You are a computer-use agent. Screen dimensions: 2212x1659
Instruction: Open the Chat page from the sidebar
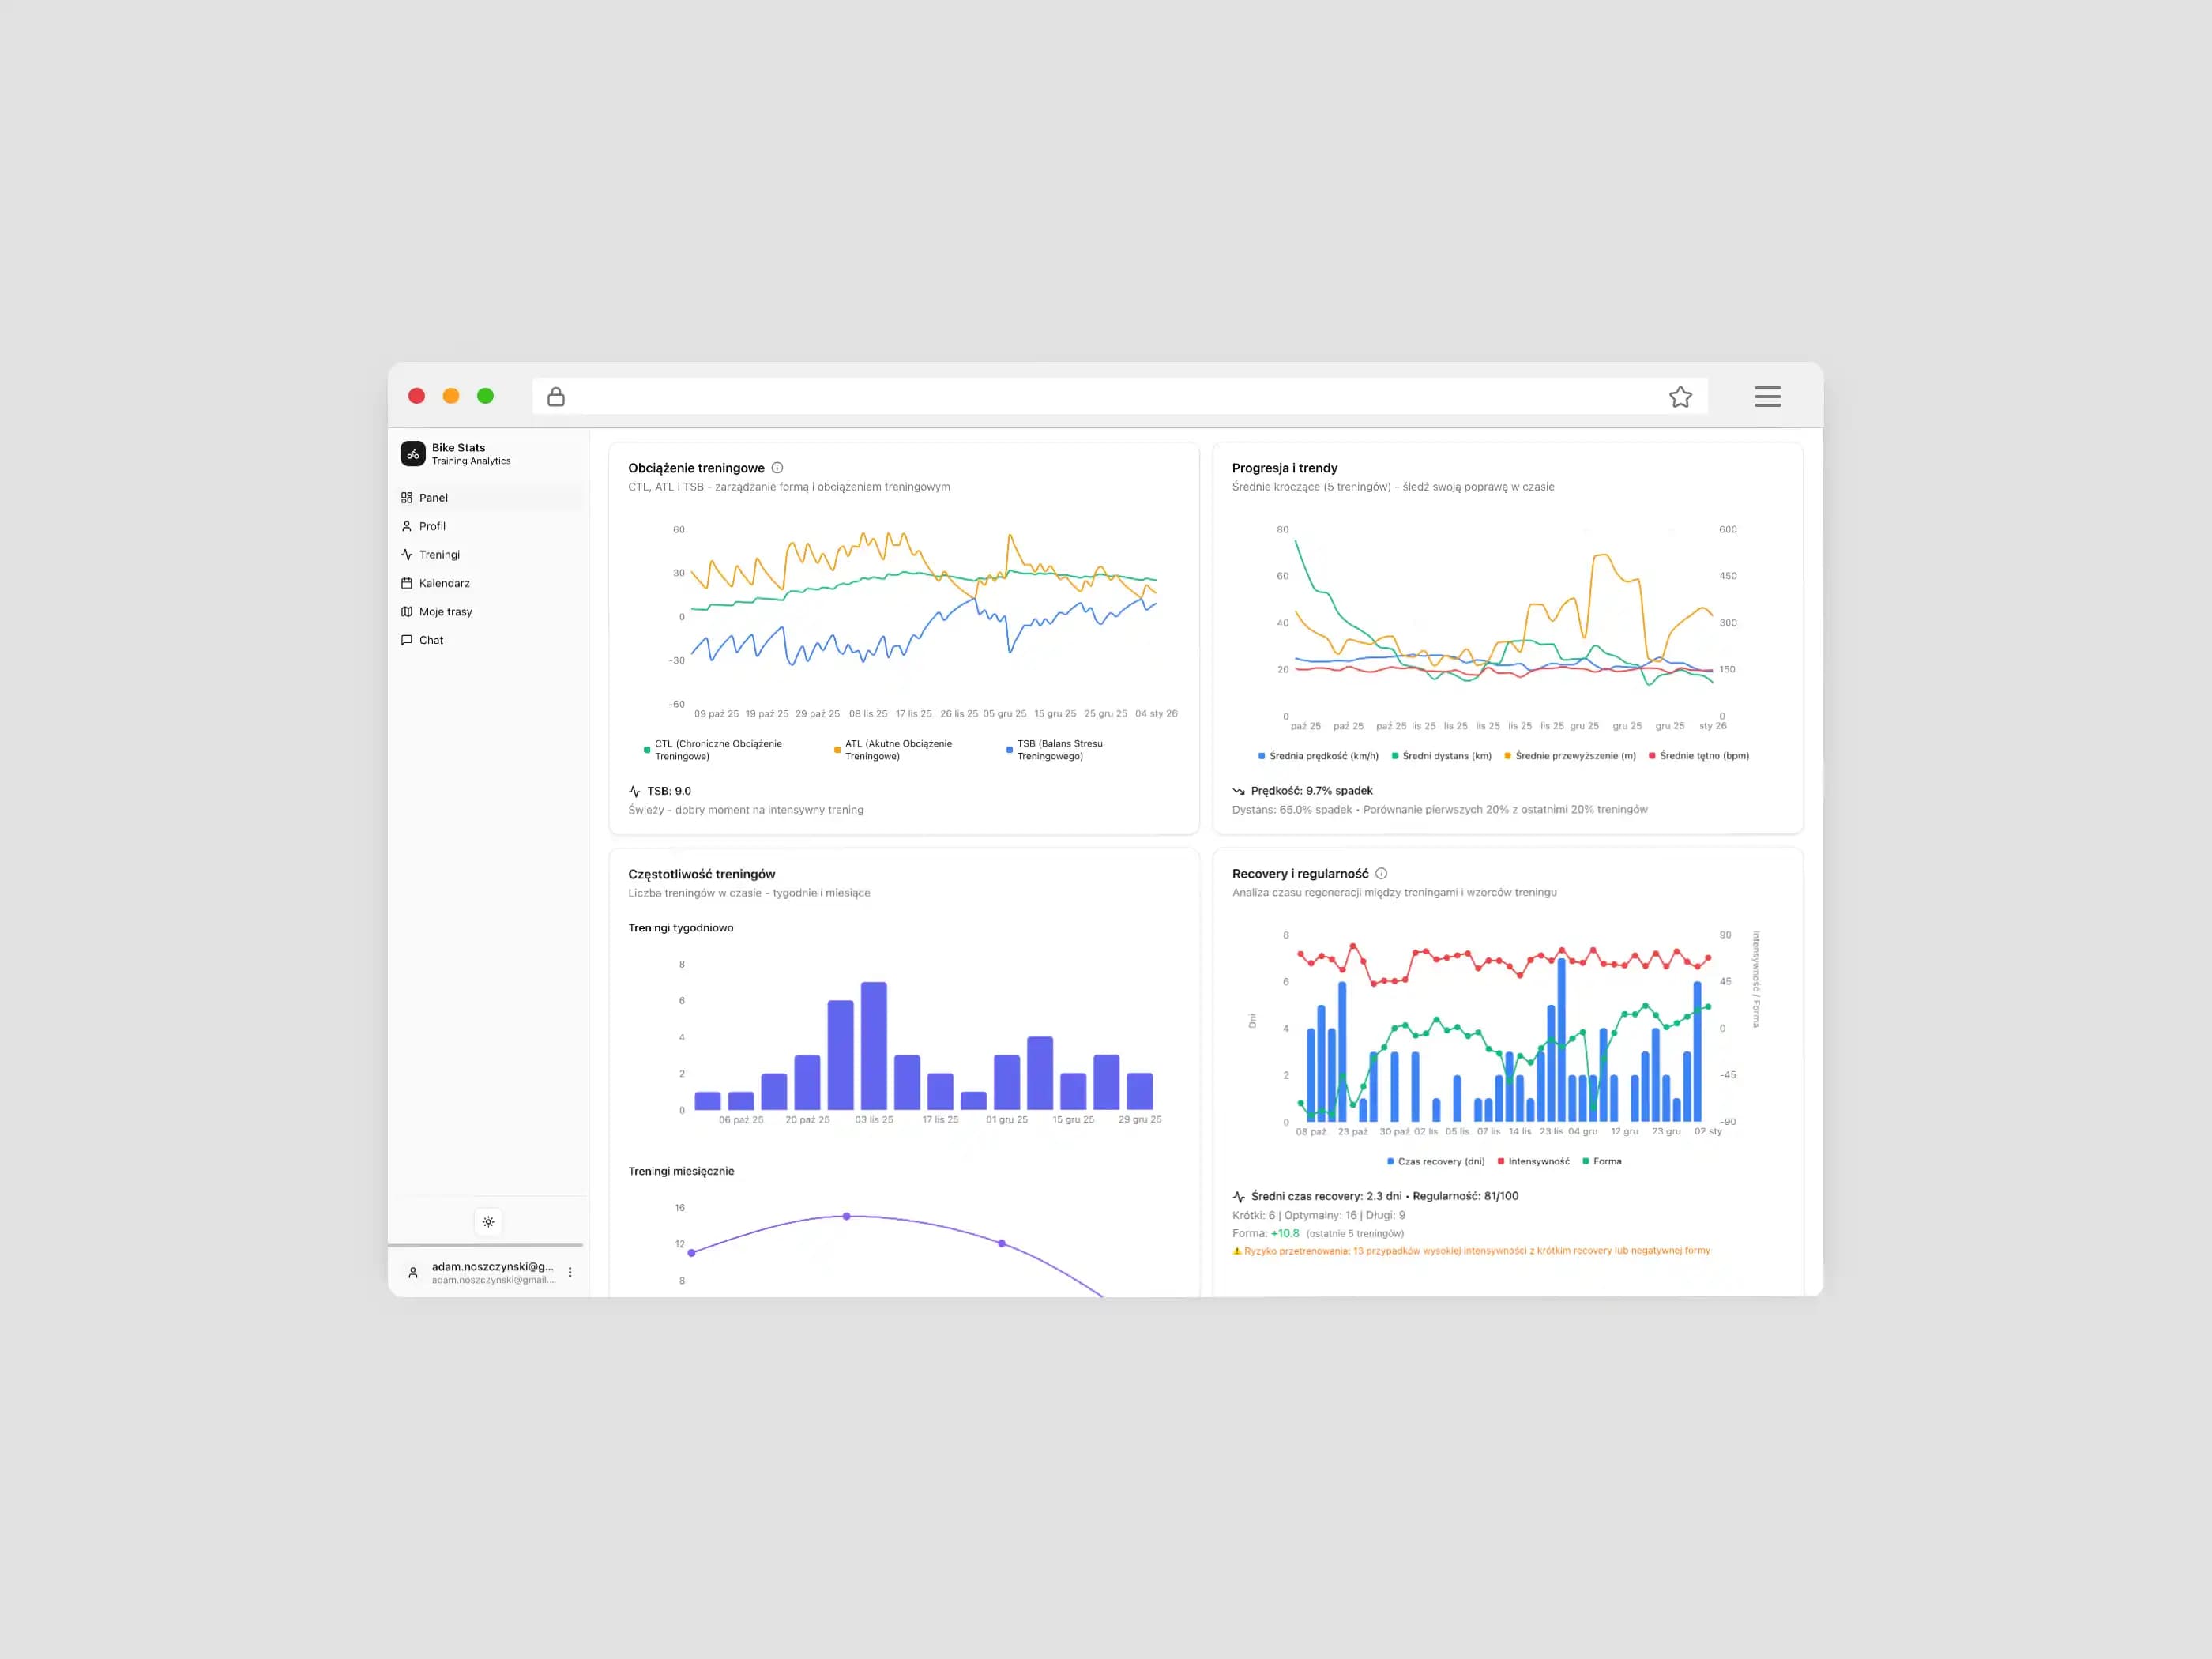click(431, 640)
